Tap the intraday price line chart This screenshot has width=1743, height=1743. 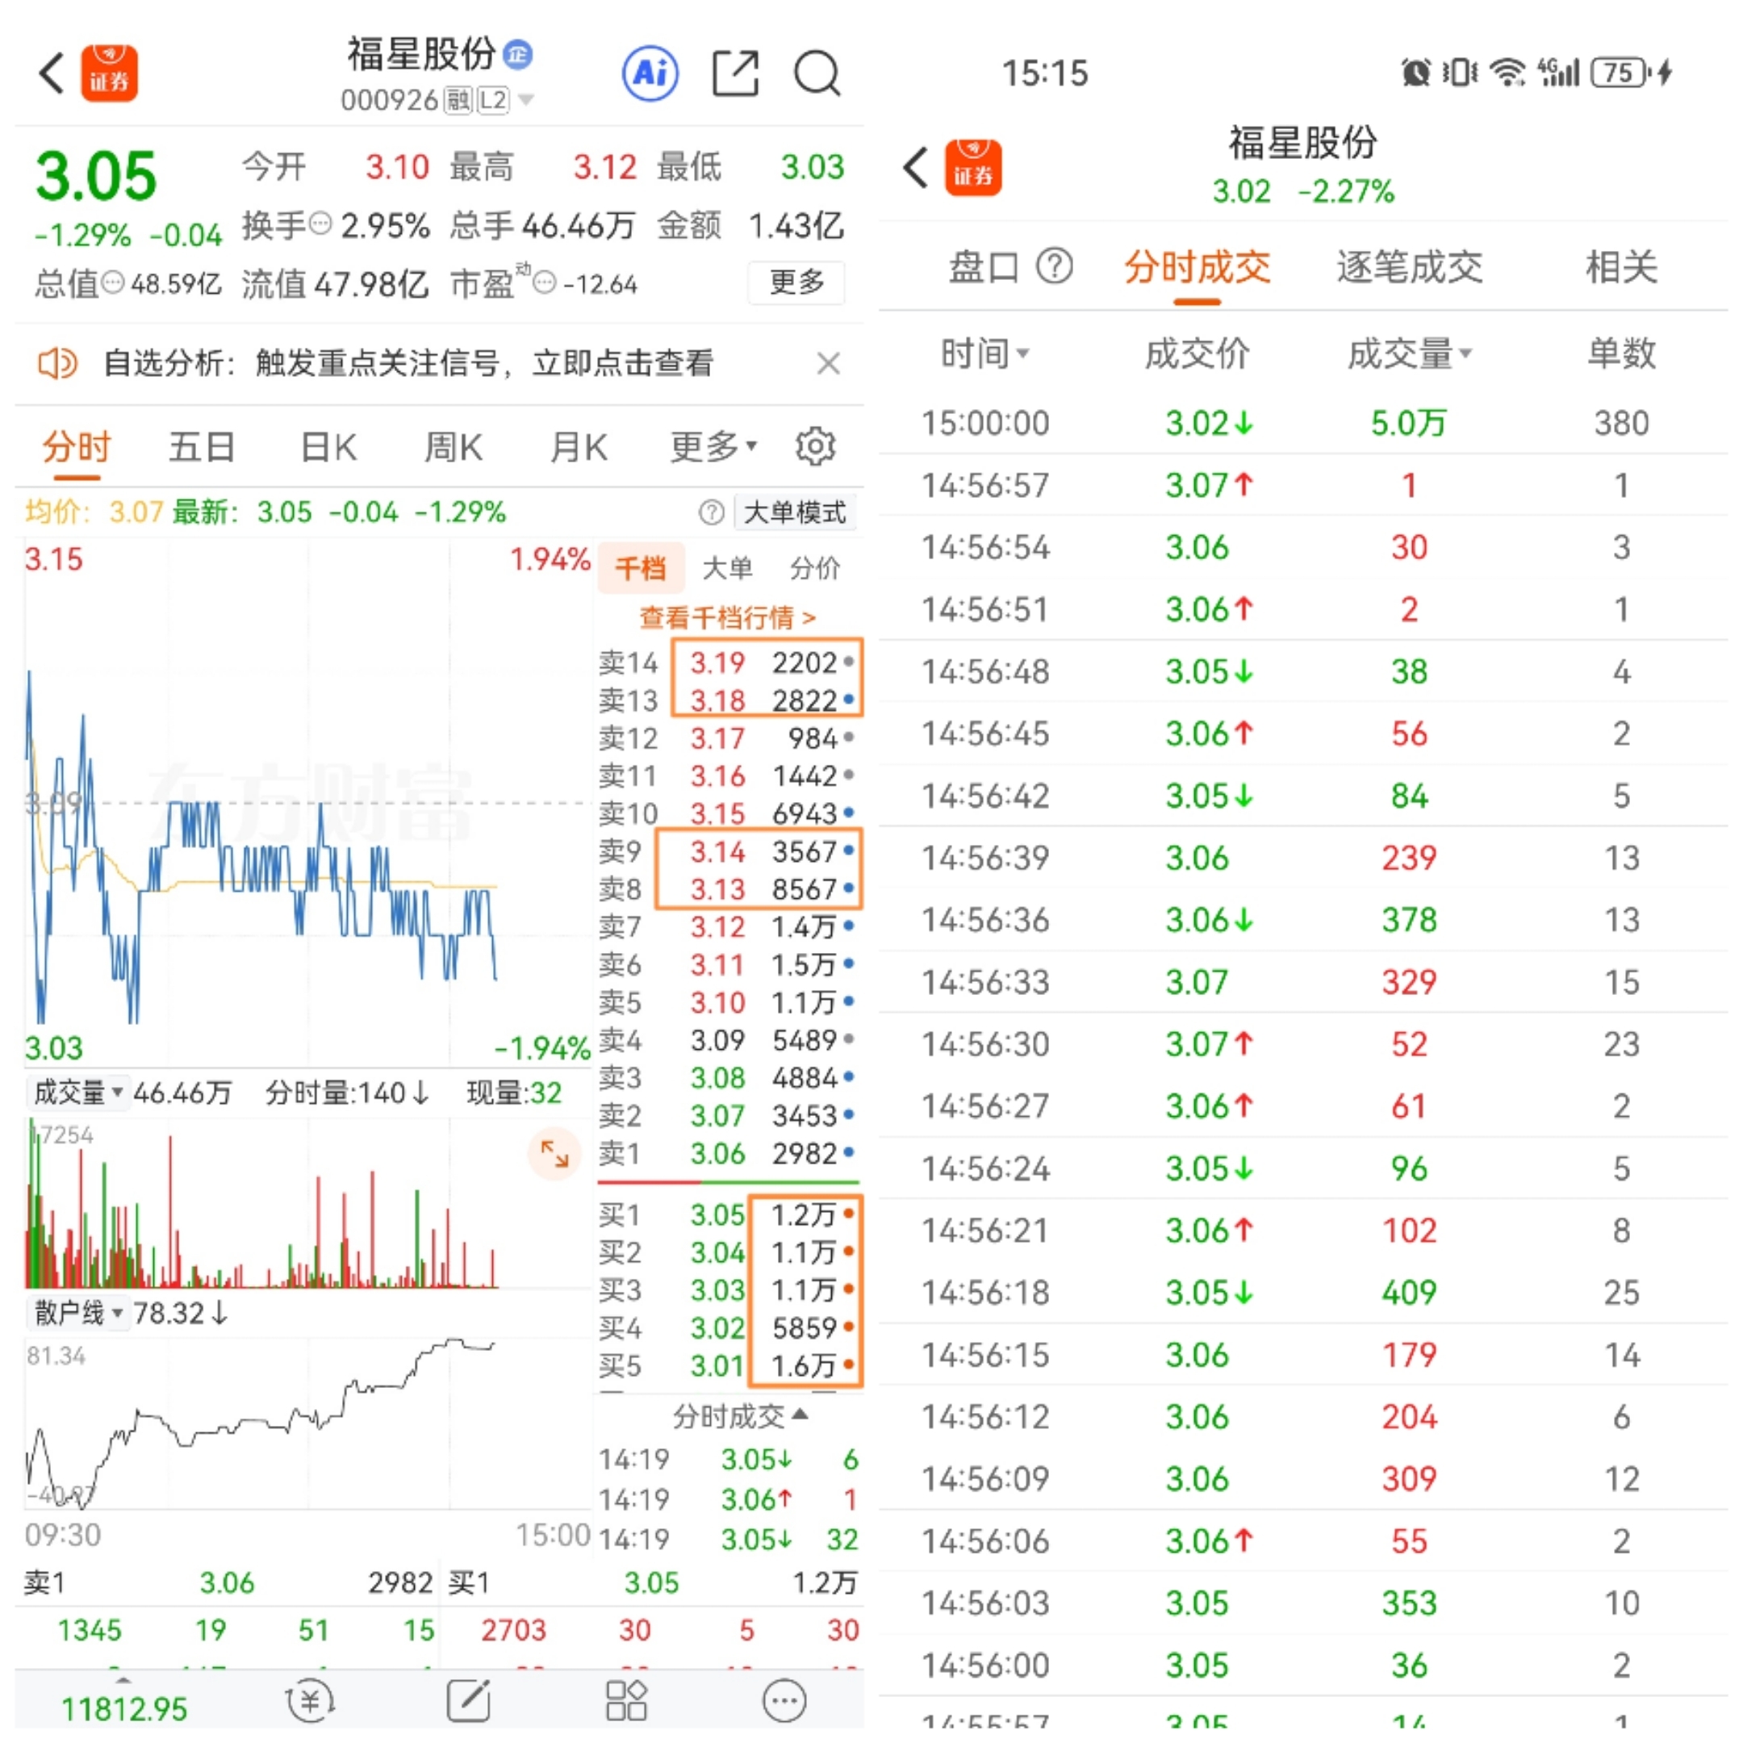point(307,803)
